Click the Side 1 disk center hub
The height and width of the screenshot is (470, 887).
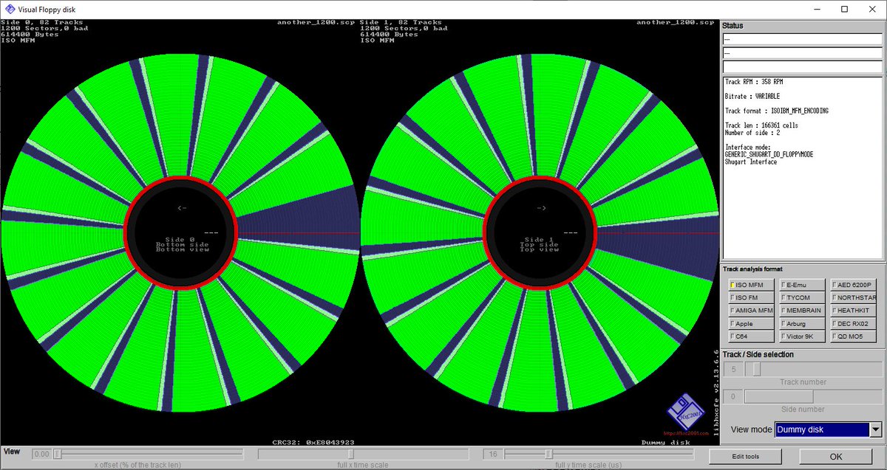click(541, 233)
